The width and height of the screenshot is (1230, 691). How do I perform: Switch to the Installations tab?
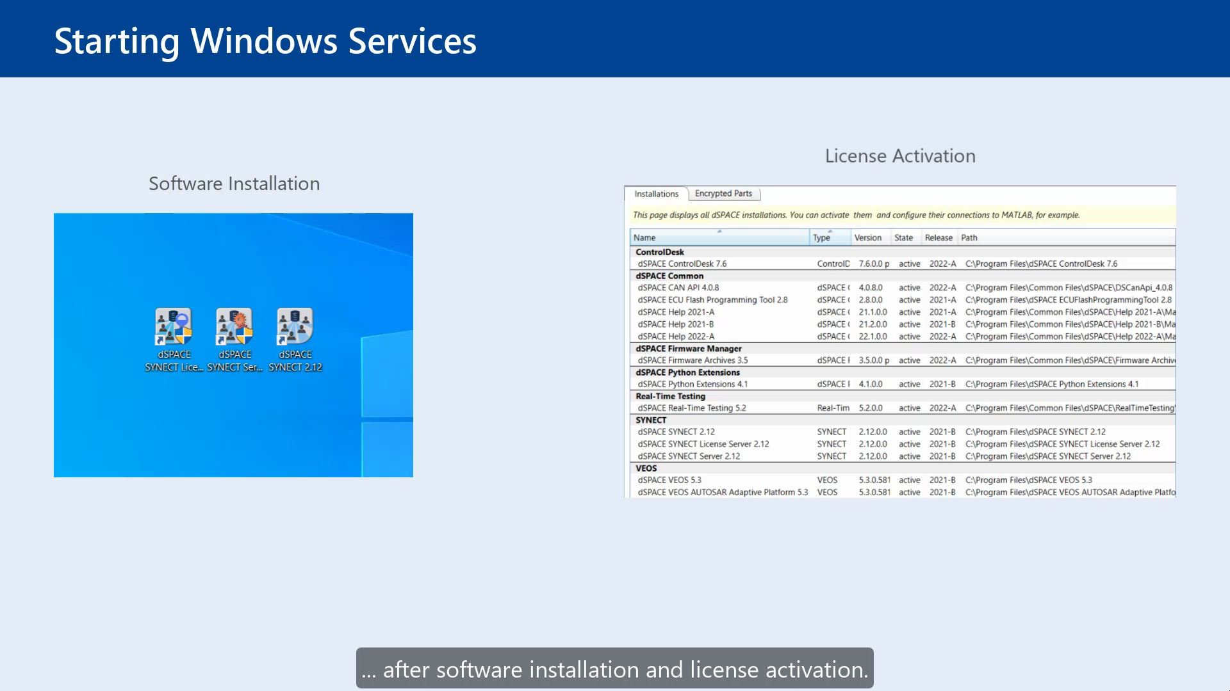pyautogui.click(x=656, y=194)
